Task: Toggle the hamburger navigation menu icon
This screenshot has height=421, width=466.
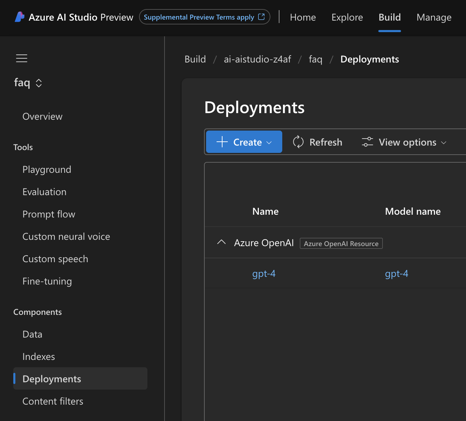Action: coord(22,58)
